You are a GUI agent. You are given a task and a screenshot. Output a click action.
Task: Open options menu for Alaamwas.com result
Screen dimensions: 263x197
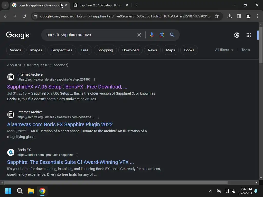(x=98, y=117)
